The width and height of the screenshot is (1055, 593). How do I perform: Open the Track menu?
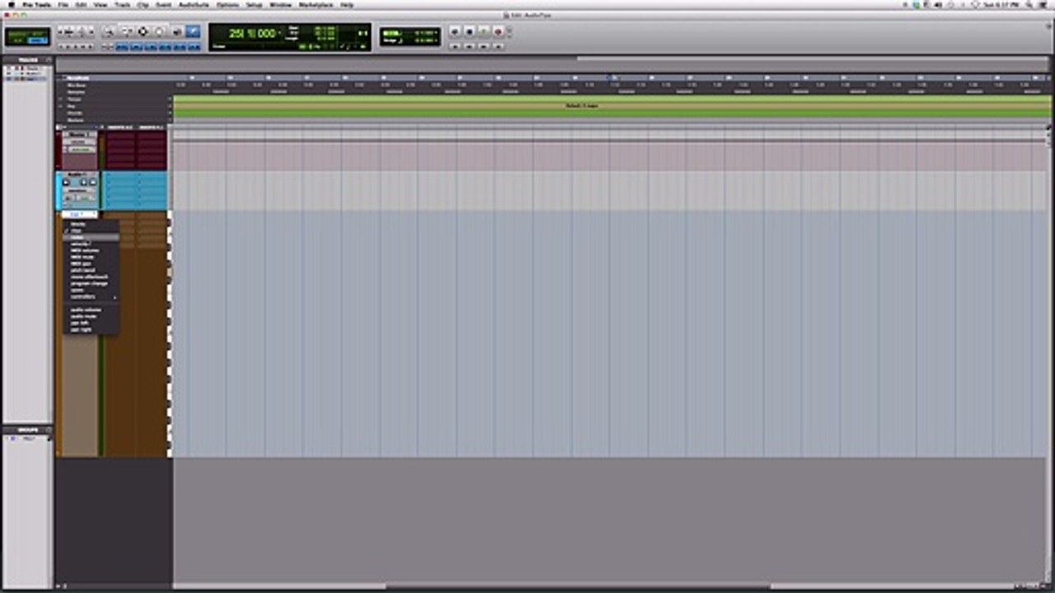(x=123, y=4)
